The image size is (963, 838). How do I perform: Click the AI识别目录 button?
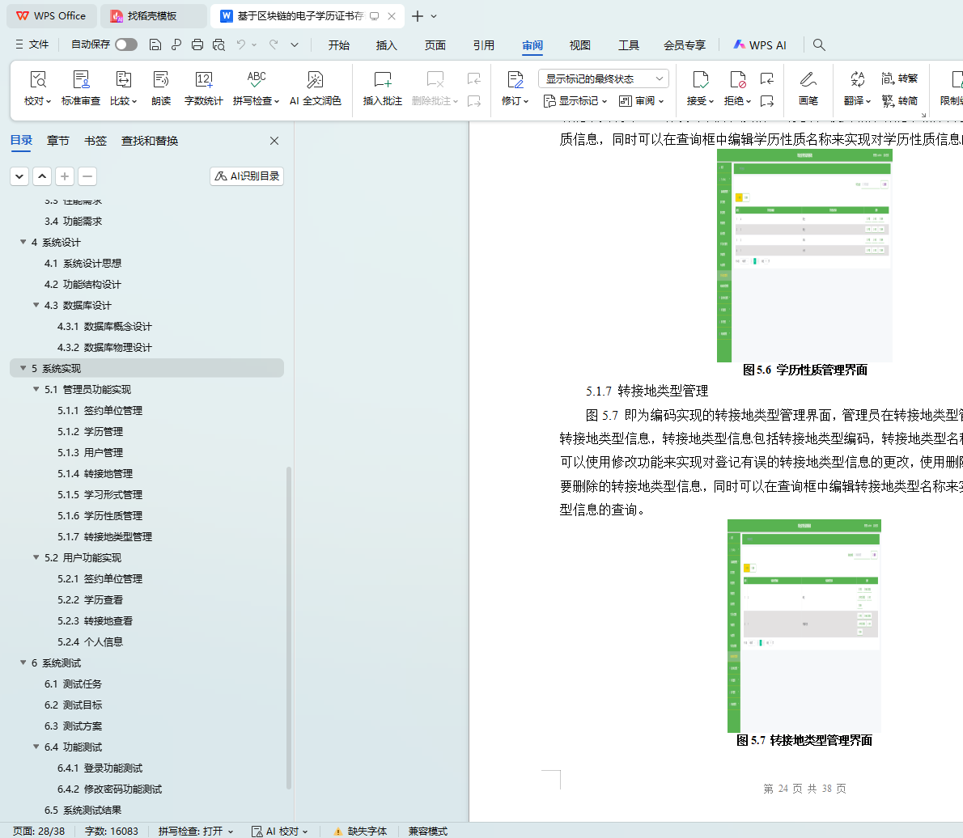point(247,176)
